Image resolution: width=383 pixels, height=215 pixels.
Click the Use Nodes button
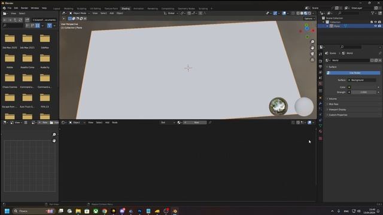click(x=353, y=73)
